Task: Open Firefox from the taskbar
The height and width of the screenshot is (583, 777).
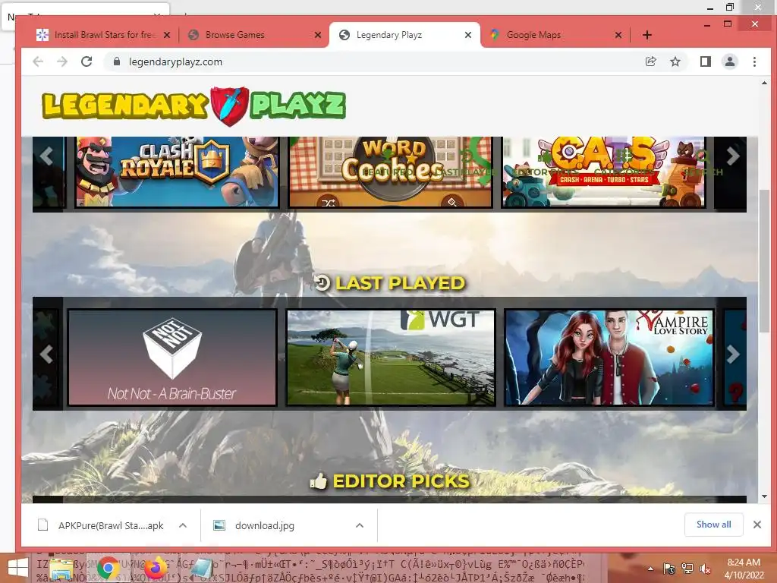Action: [x=155, y=568]
